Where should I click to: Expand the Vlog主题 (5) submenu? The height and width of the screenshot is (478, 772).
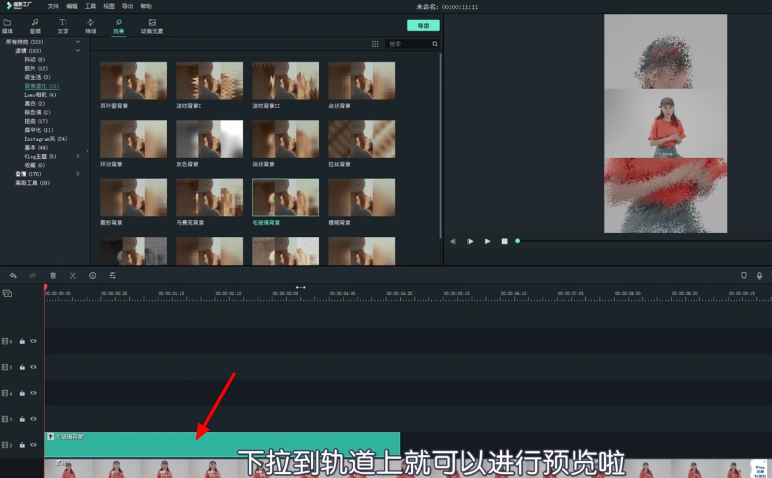(x=77, y=156)
